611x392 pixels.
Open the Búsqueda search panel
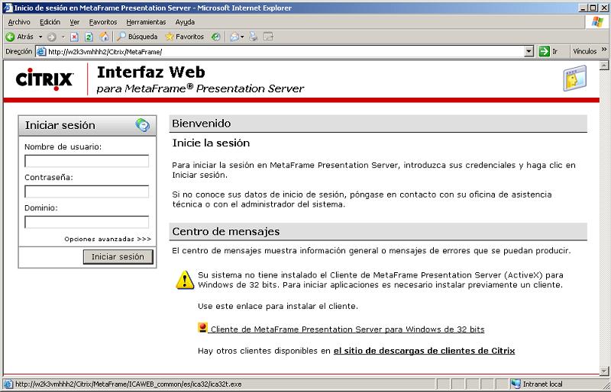click(137, 37)
